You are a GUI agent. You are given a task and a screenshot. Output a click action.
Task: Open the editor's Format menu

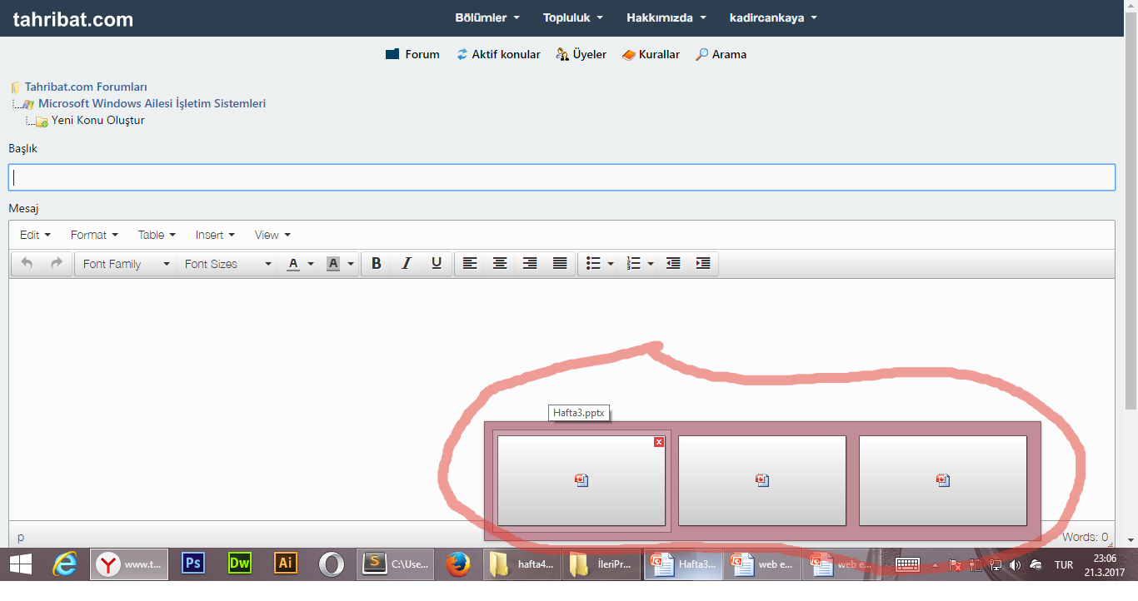(94, 235)
